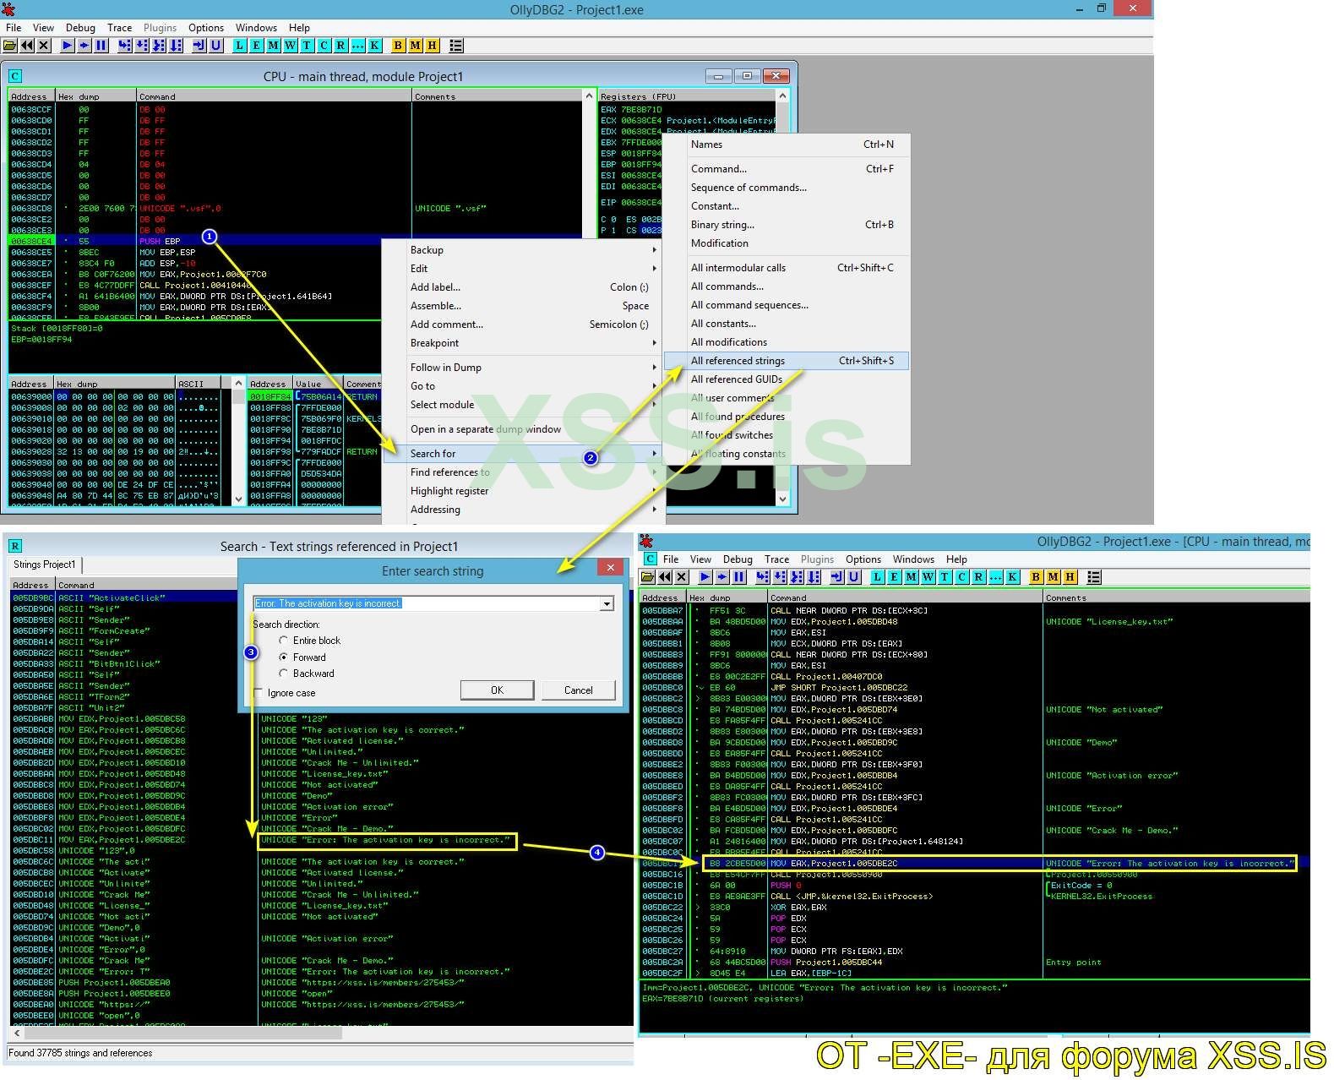The height and width of the screenshot is (1080, 1334).
Task: Open the Debug menu in main OllyDBG2 window
Action: point(80,27)
